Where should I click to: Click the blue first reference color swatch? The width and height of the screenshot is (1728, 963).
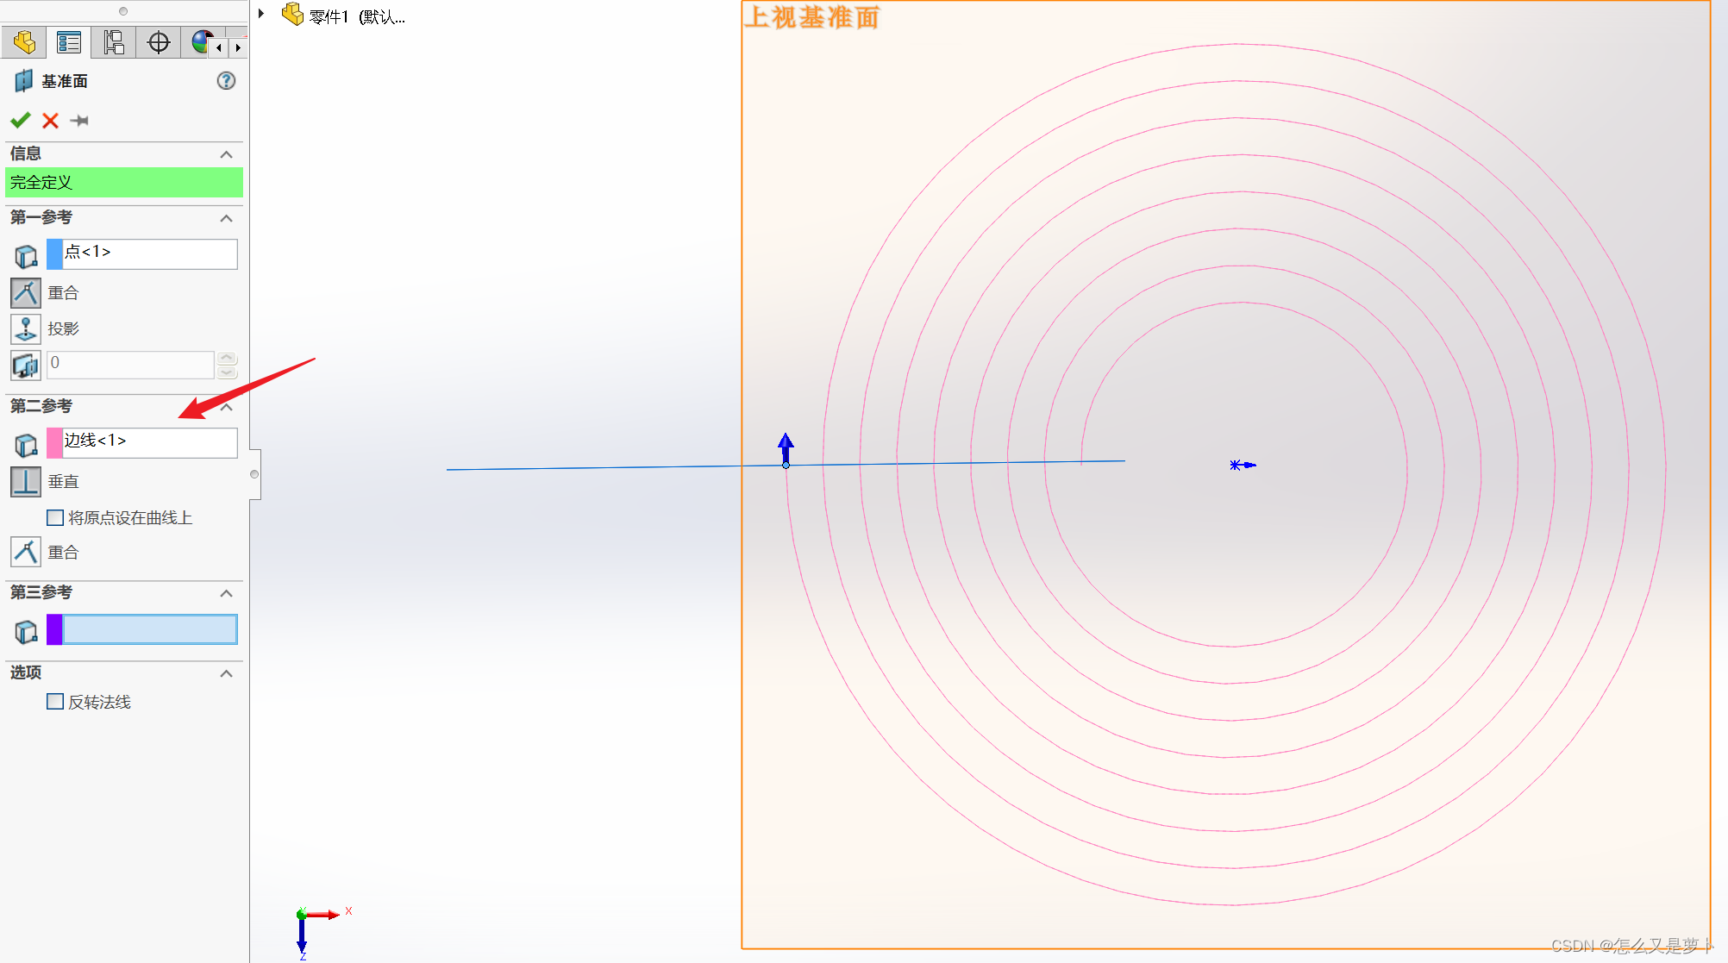(54, 253)
